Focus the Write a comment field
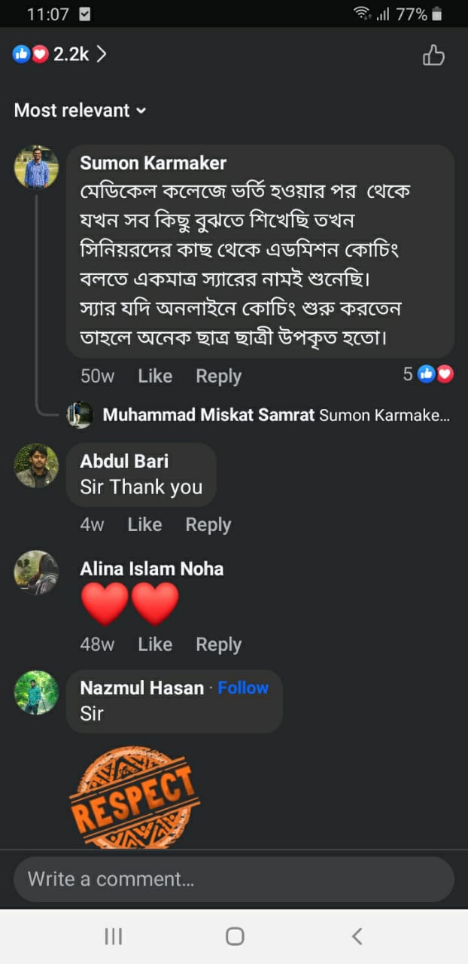The height and width of the screenshot is (964, 468). pyautogui.click(x=233, y=879)
